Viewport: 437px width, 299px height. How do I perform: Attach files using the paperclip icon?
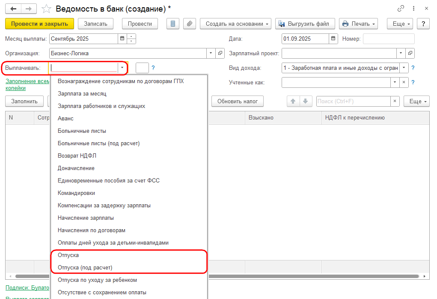pos(190,24)
